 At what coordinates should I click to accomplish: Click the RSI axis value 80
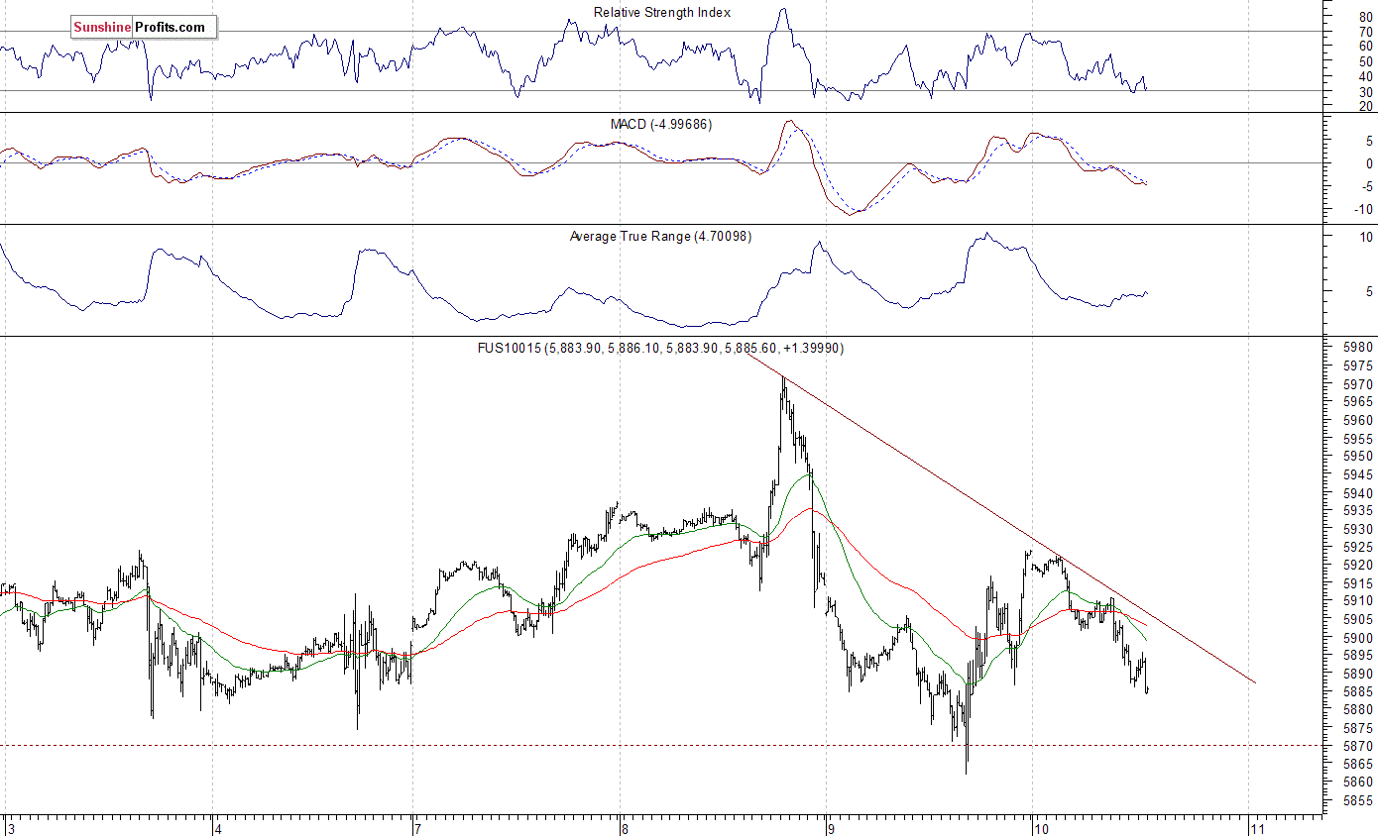pos(1366,17)
